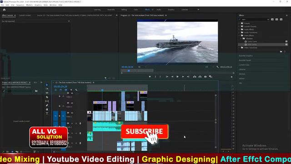This screenshot has height=164, width=291.
Task: Expand the Audio Transitions folder
Action: pyautogui.click(x=239, y=32)
